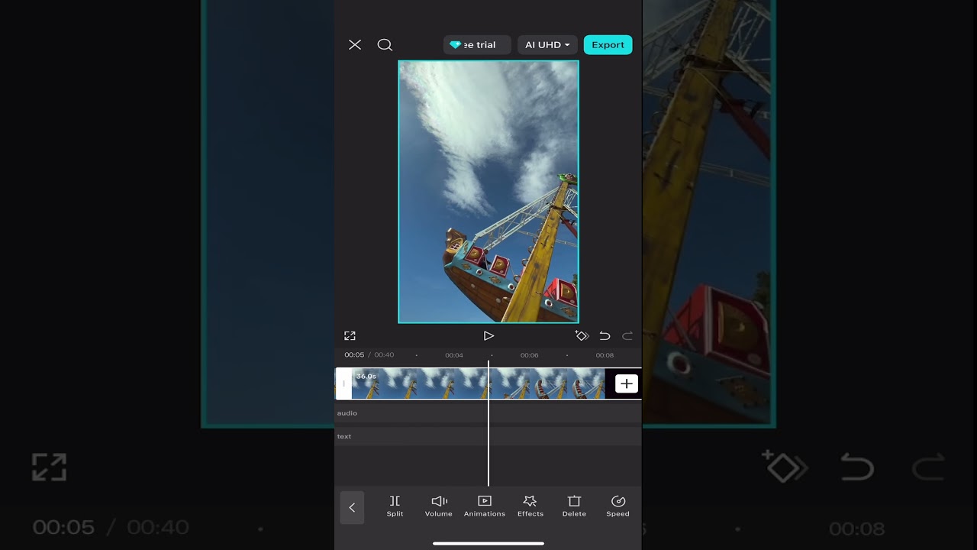Screen dimensions: 977x550
Task: Select the 36.0s video clip thumbnail
Action: (478, 383)
